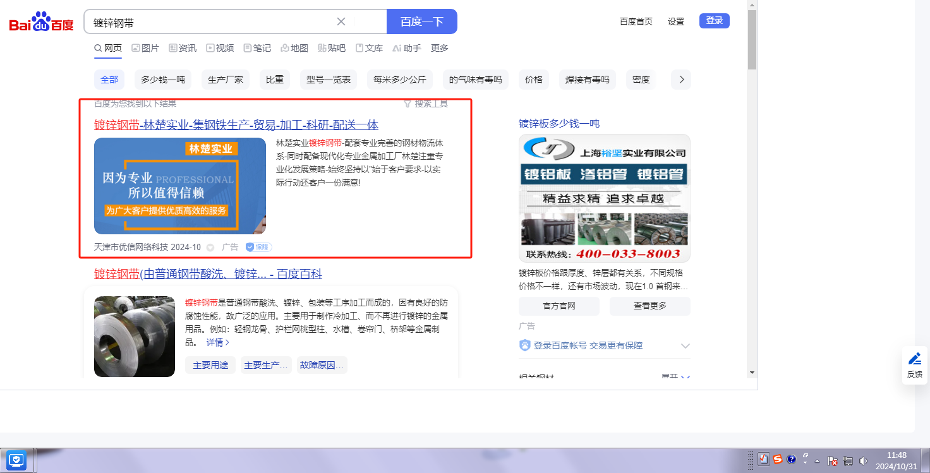930x473 pixels.
Task: Switch to the 贴吧 search tab
Action: pos(332,48)
